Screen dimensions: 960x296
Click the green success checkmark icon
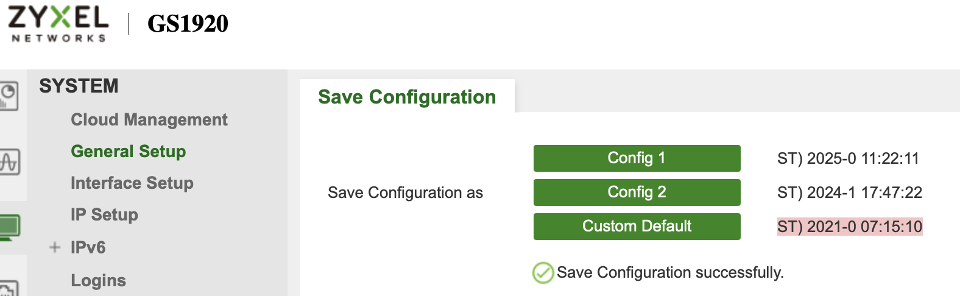[x=543, y=273]
